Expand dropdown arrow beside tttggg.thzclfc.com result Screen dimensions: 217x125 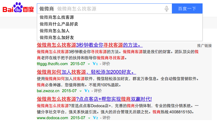89,64
